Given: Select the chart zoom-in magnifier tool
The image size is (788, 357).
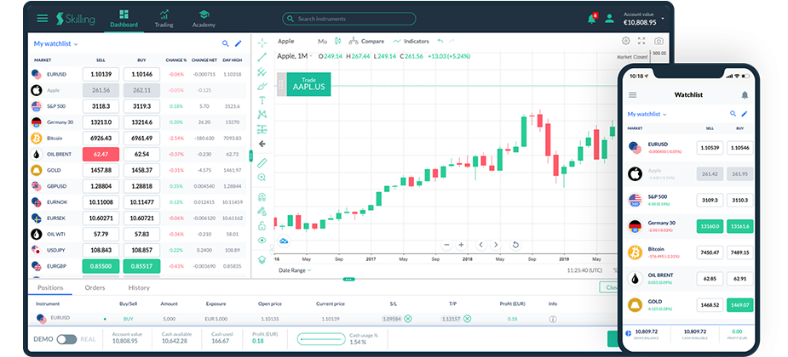Looking at the screenshot, I should pos(262,178).
